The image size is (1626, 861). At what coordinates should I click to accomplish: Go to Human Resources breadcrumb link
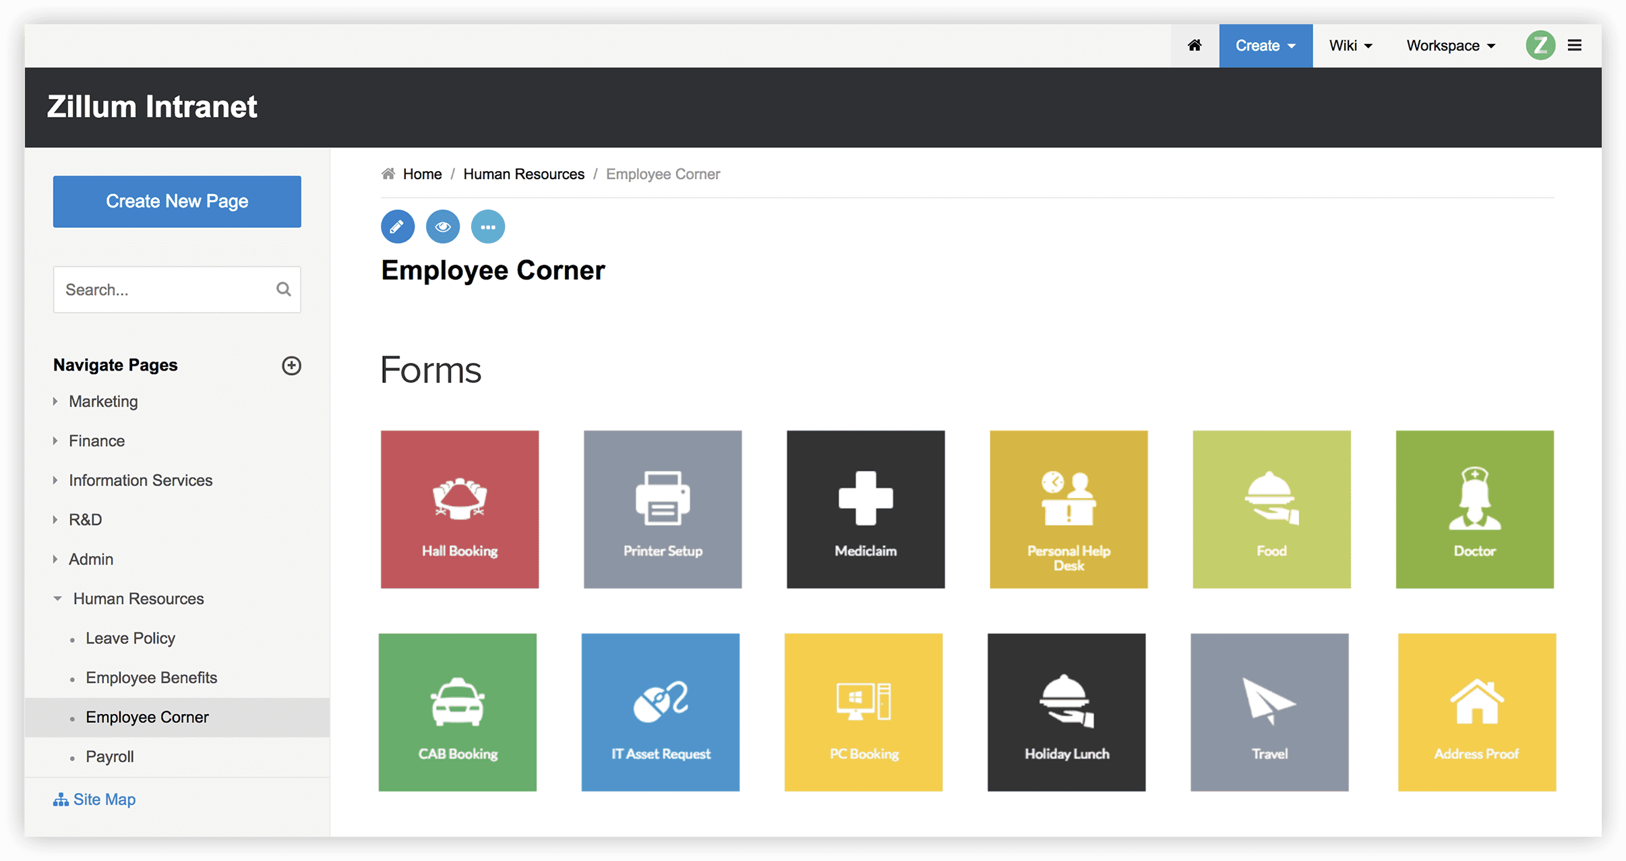tap(524, 174)
